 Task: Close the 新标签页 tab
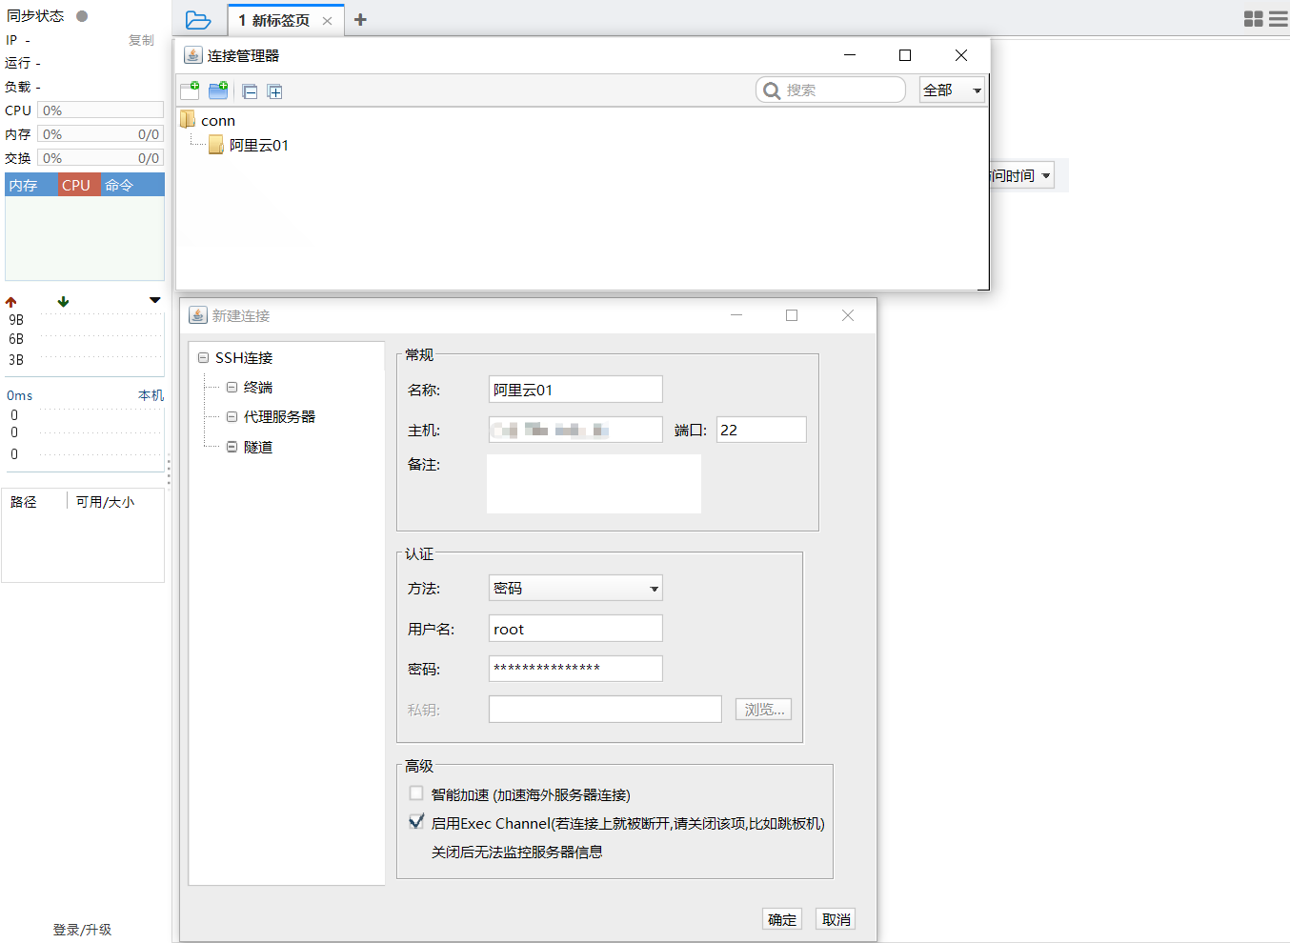(x=327, y=21)
